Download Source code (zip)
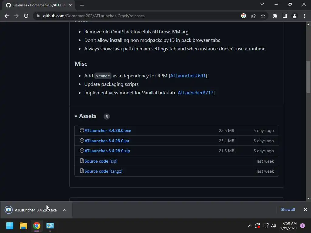The image size is (311, 233). (101, 161)
